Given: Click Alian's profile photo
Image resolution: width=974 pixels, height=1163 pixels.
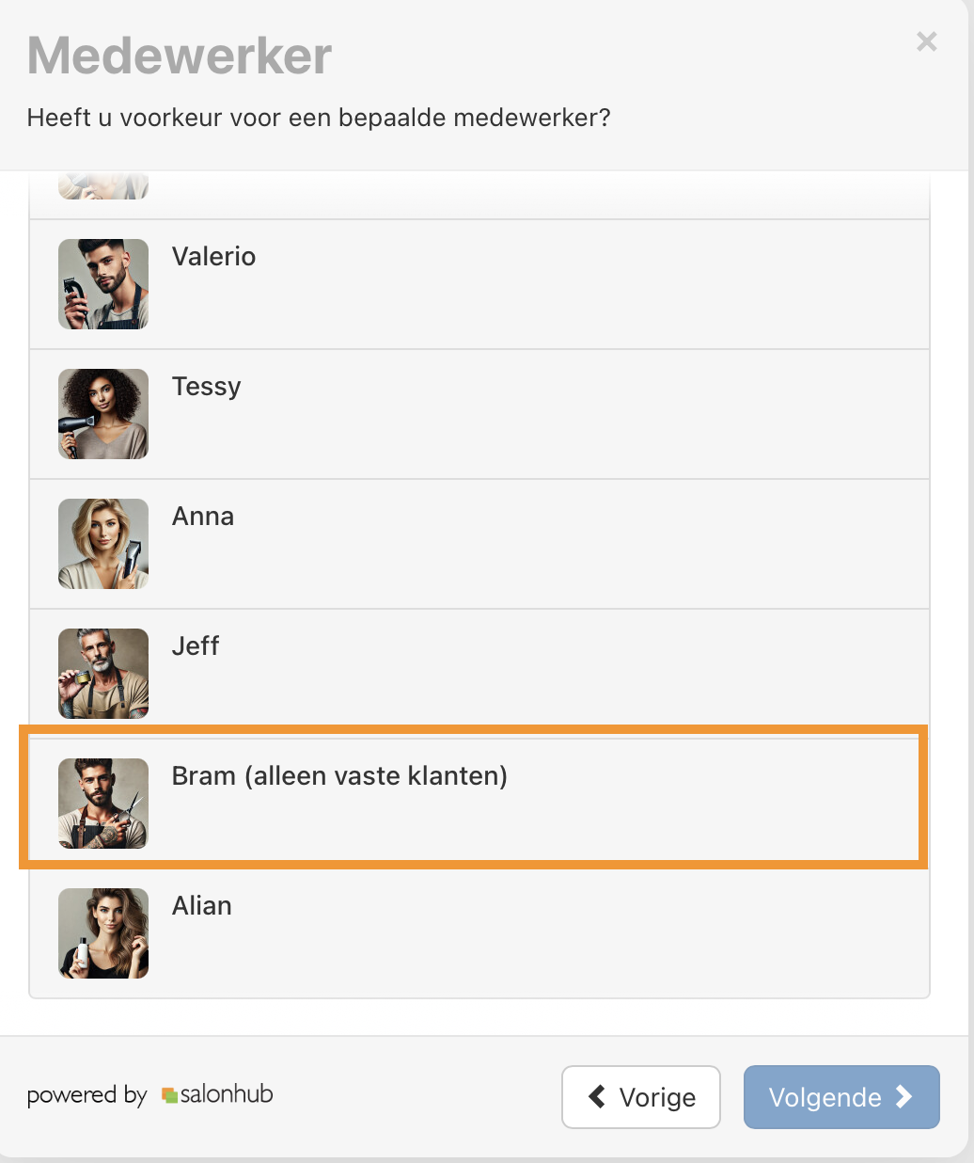Looking at the screenshot, I should (x=103, y=933).
